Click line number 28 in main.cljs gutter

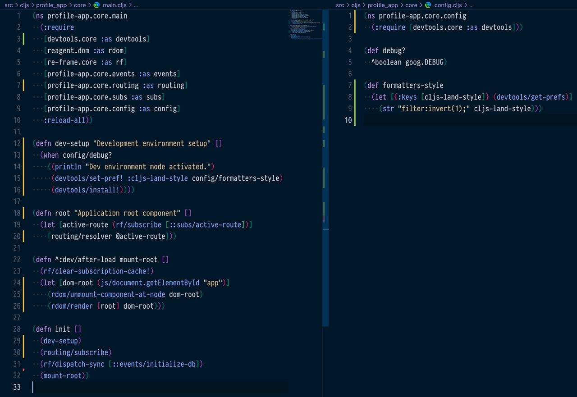pos(17,329)
